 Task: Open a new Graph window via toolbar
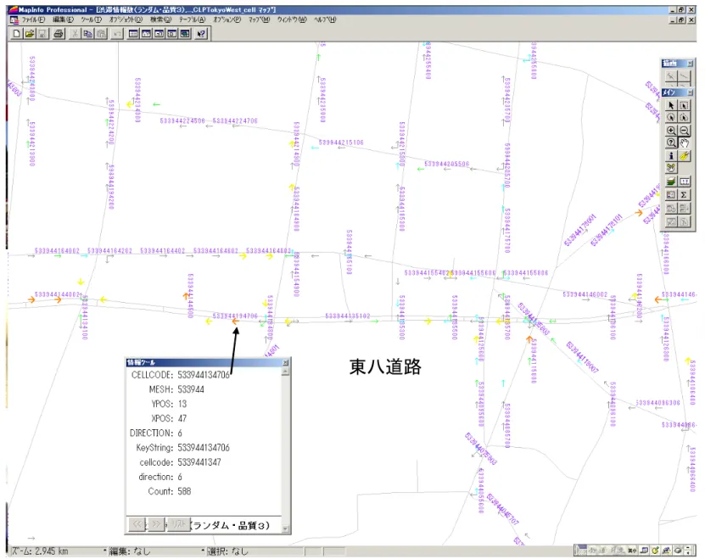(x=159, y=33)
